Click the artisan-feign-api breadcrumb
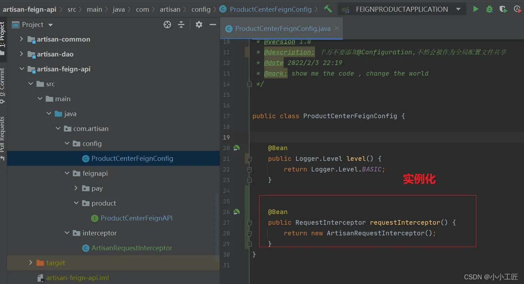 [x=29, y=9]
